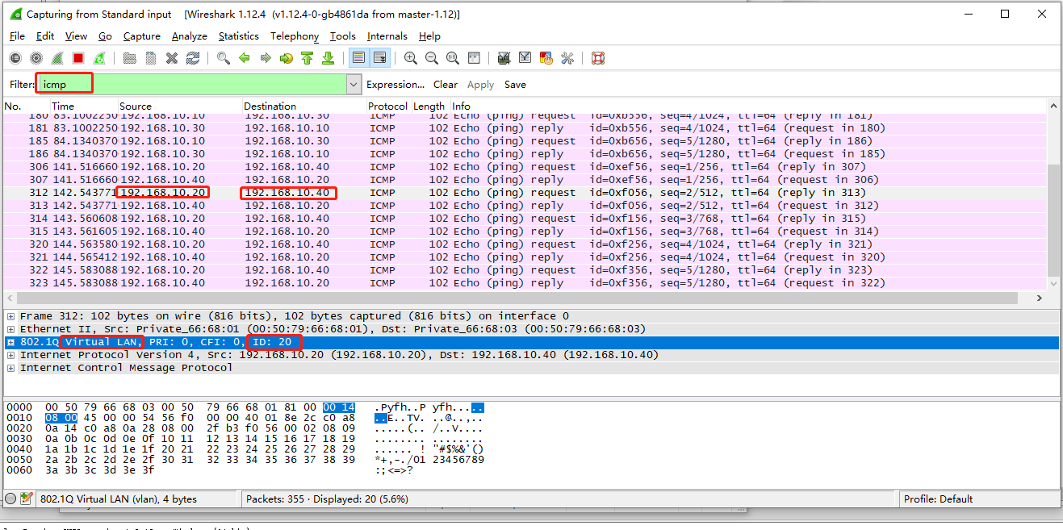This screenshot has width=1063, height=530.
Task: Jump to the first packet icon
Action: click(x=307, y=58)
